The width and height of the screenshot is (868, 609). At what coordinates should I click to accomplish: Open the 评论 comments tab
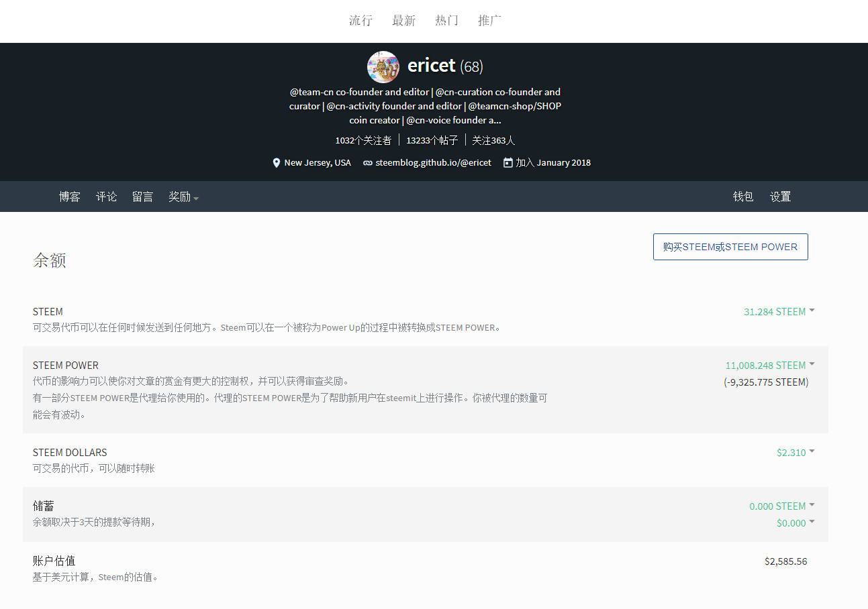coord(107,197)
